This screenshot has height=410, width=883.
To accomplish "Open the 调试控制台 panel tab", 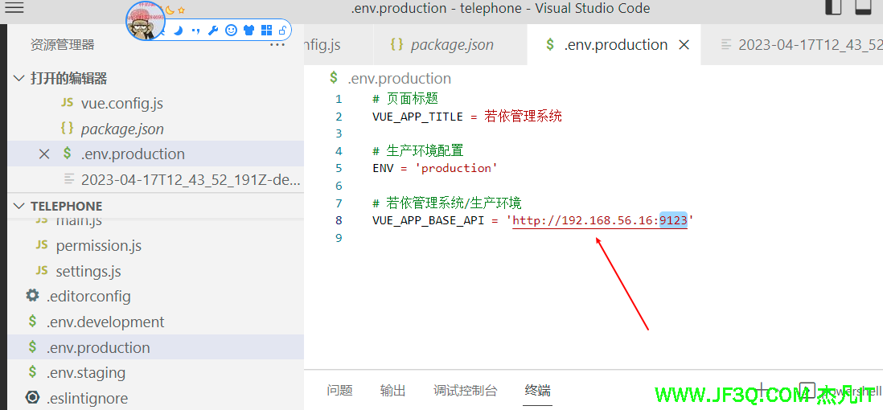I will click(x=465, y=391).
